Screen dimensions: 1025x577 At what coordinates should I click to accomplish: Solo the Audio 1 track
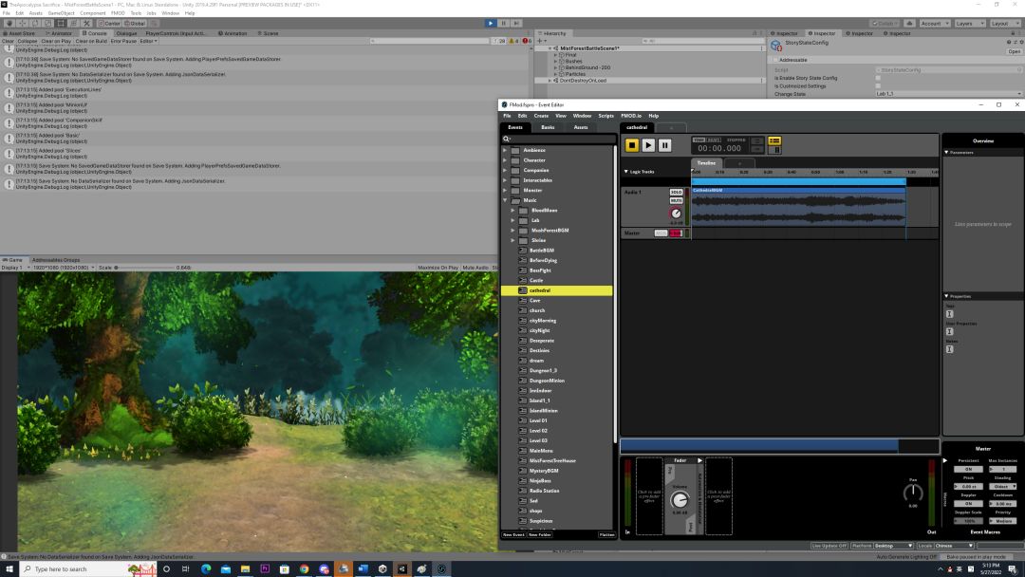click(x=676, y=192)
